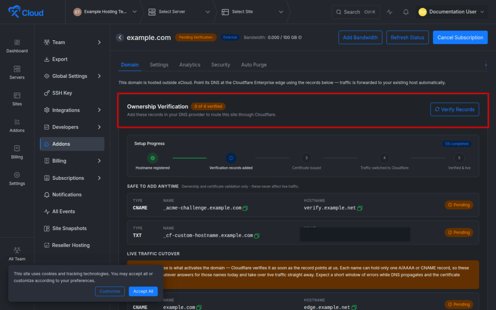Open Settings in the left rail
This screenshot has width=496, height=310.
17,179
